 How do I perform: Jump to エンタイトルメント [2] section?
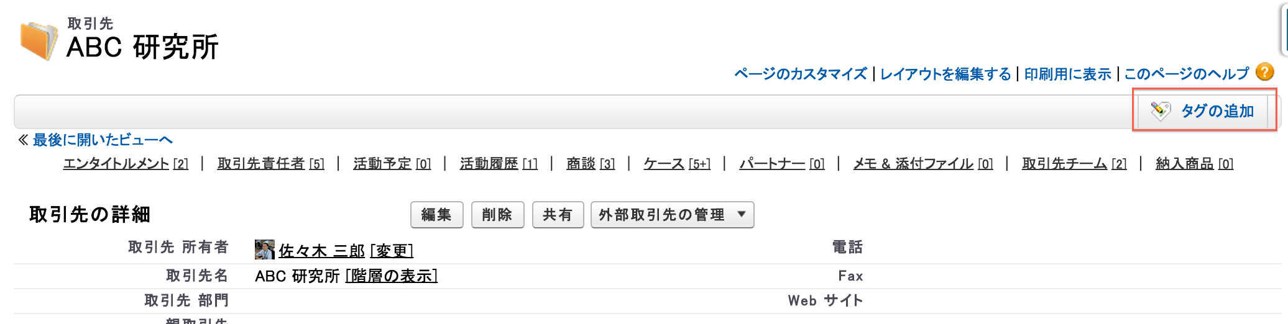126,163
